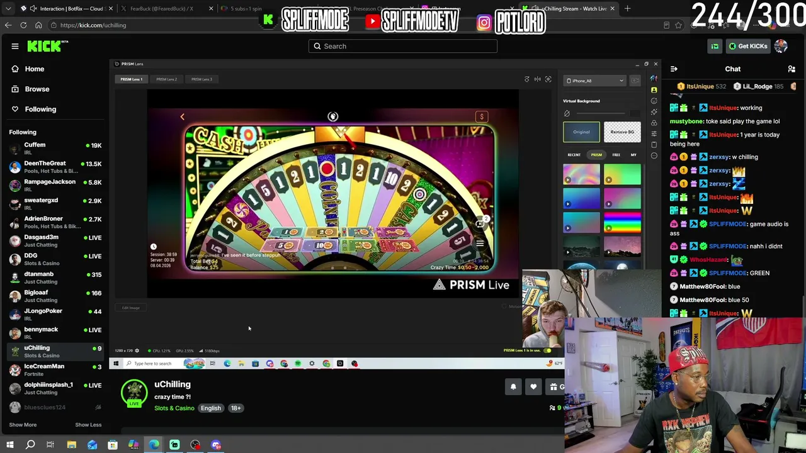The height and width of the screenshot is (453, 806).
Task: Click the heart follow button for uChilling
Action: point(533,387)
